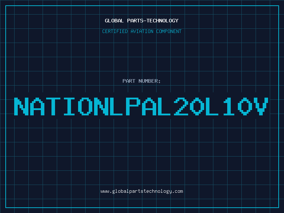Select the CERTIFIED AVIATION COMPONENT subtitle

pyautogui.click(x=142, y=31)
